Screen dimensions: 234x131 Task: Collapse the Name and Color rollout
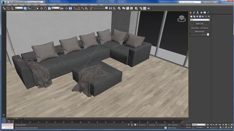(200, 31)
